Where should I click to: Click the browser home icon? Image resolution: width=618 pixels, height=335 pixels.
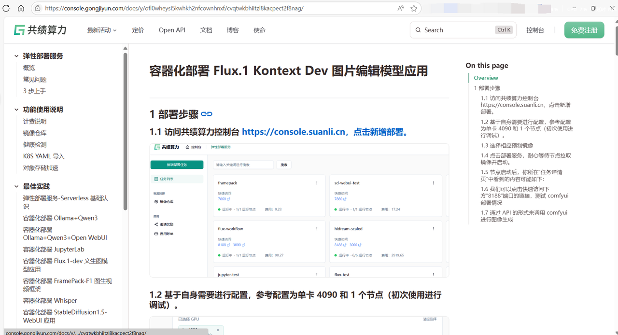coord(21,8)
